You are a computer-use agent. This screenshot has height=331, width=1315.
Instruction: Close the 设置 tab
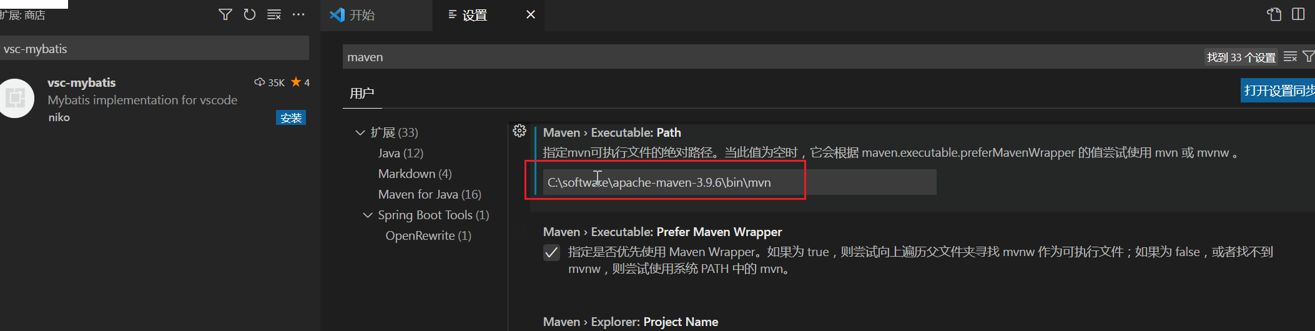(x=531, y=14)
